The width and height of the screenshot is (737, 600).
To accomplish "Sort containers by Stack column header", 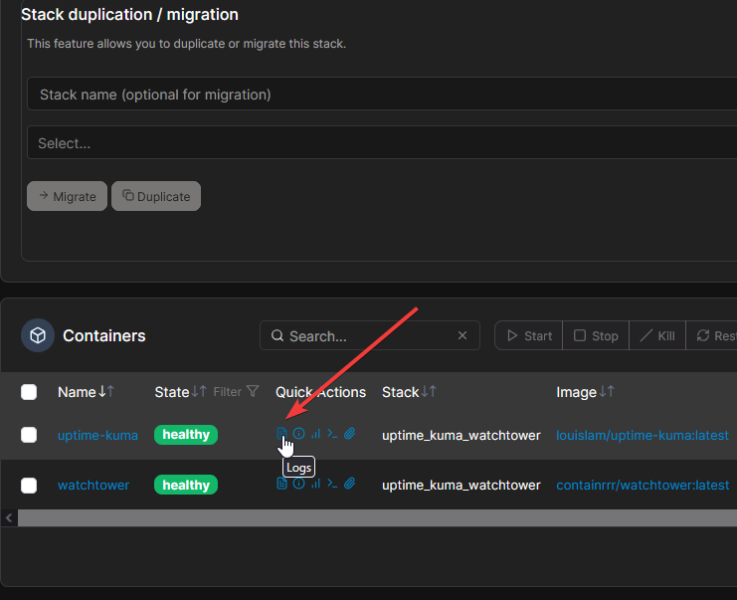I will click(401, 392).
